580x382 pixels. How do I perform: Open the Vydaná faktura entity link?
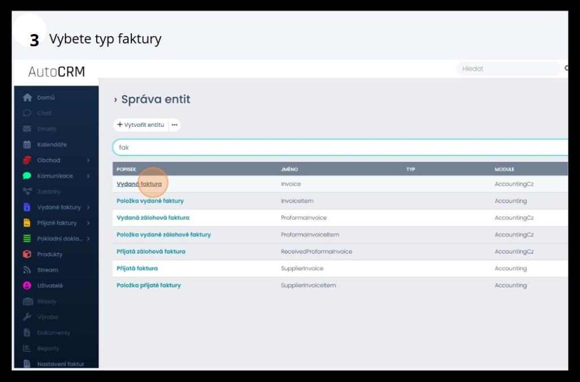[x=139, y=184]
